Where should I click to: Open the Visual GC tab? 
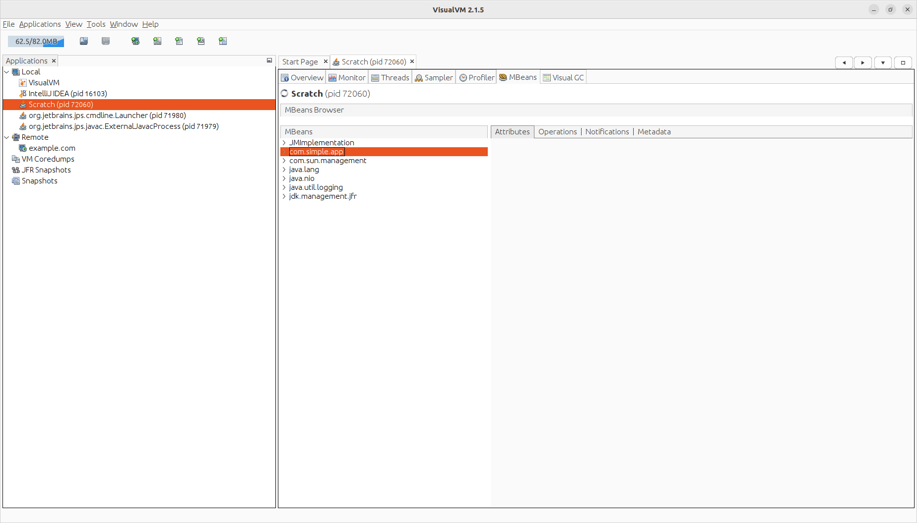(x=563, y=78)
